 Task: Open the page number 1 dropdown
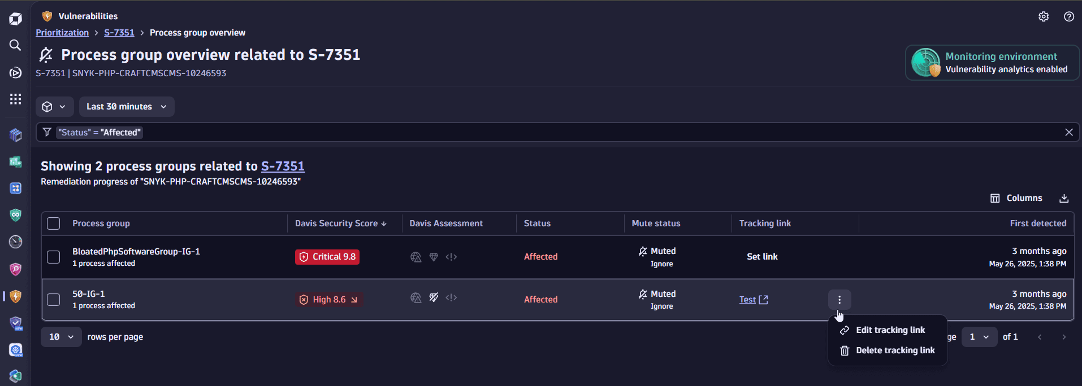coord(979,337)
